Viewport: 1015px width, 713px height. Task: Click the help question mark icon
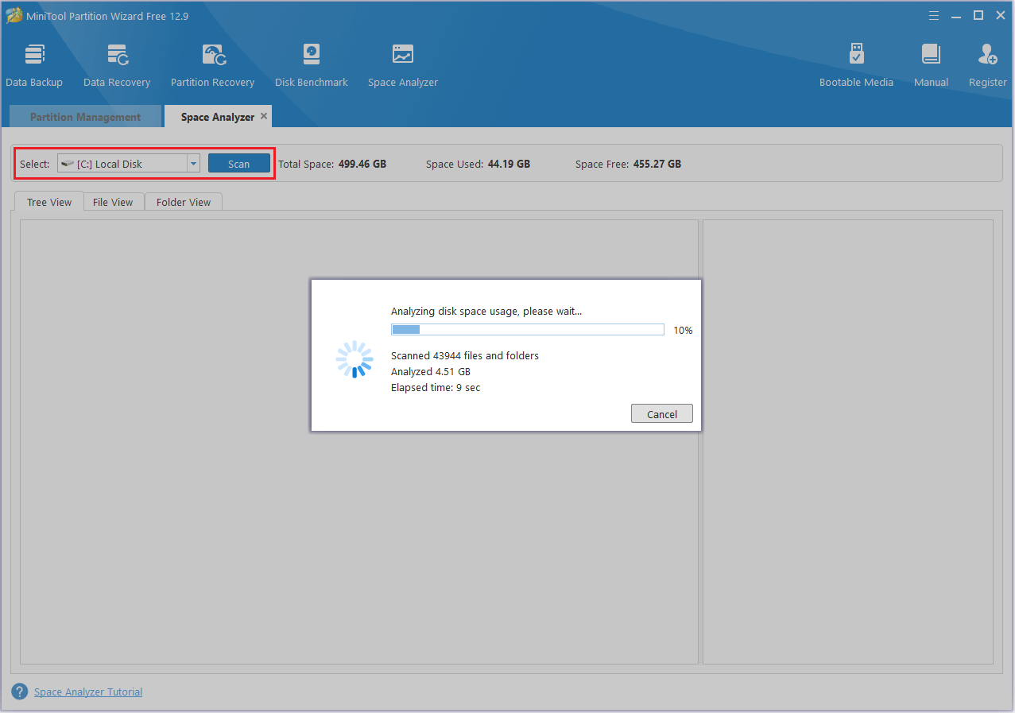[20, 692]
